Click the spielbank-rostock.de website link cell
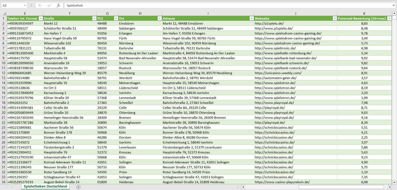This screenshot has width=397, height=190. [x=281, y=68]
